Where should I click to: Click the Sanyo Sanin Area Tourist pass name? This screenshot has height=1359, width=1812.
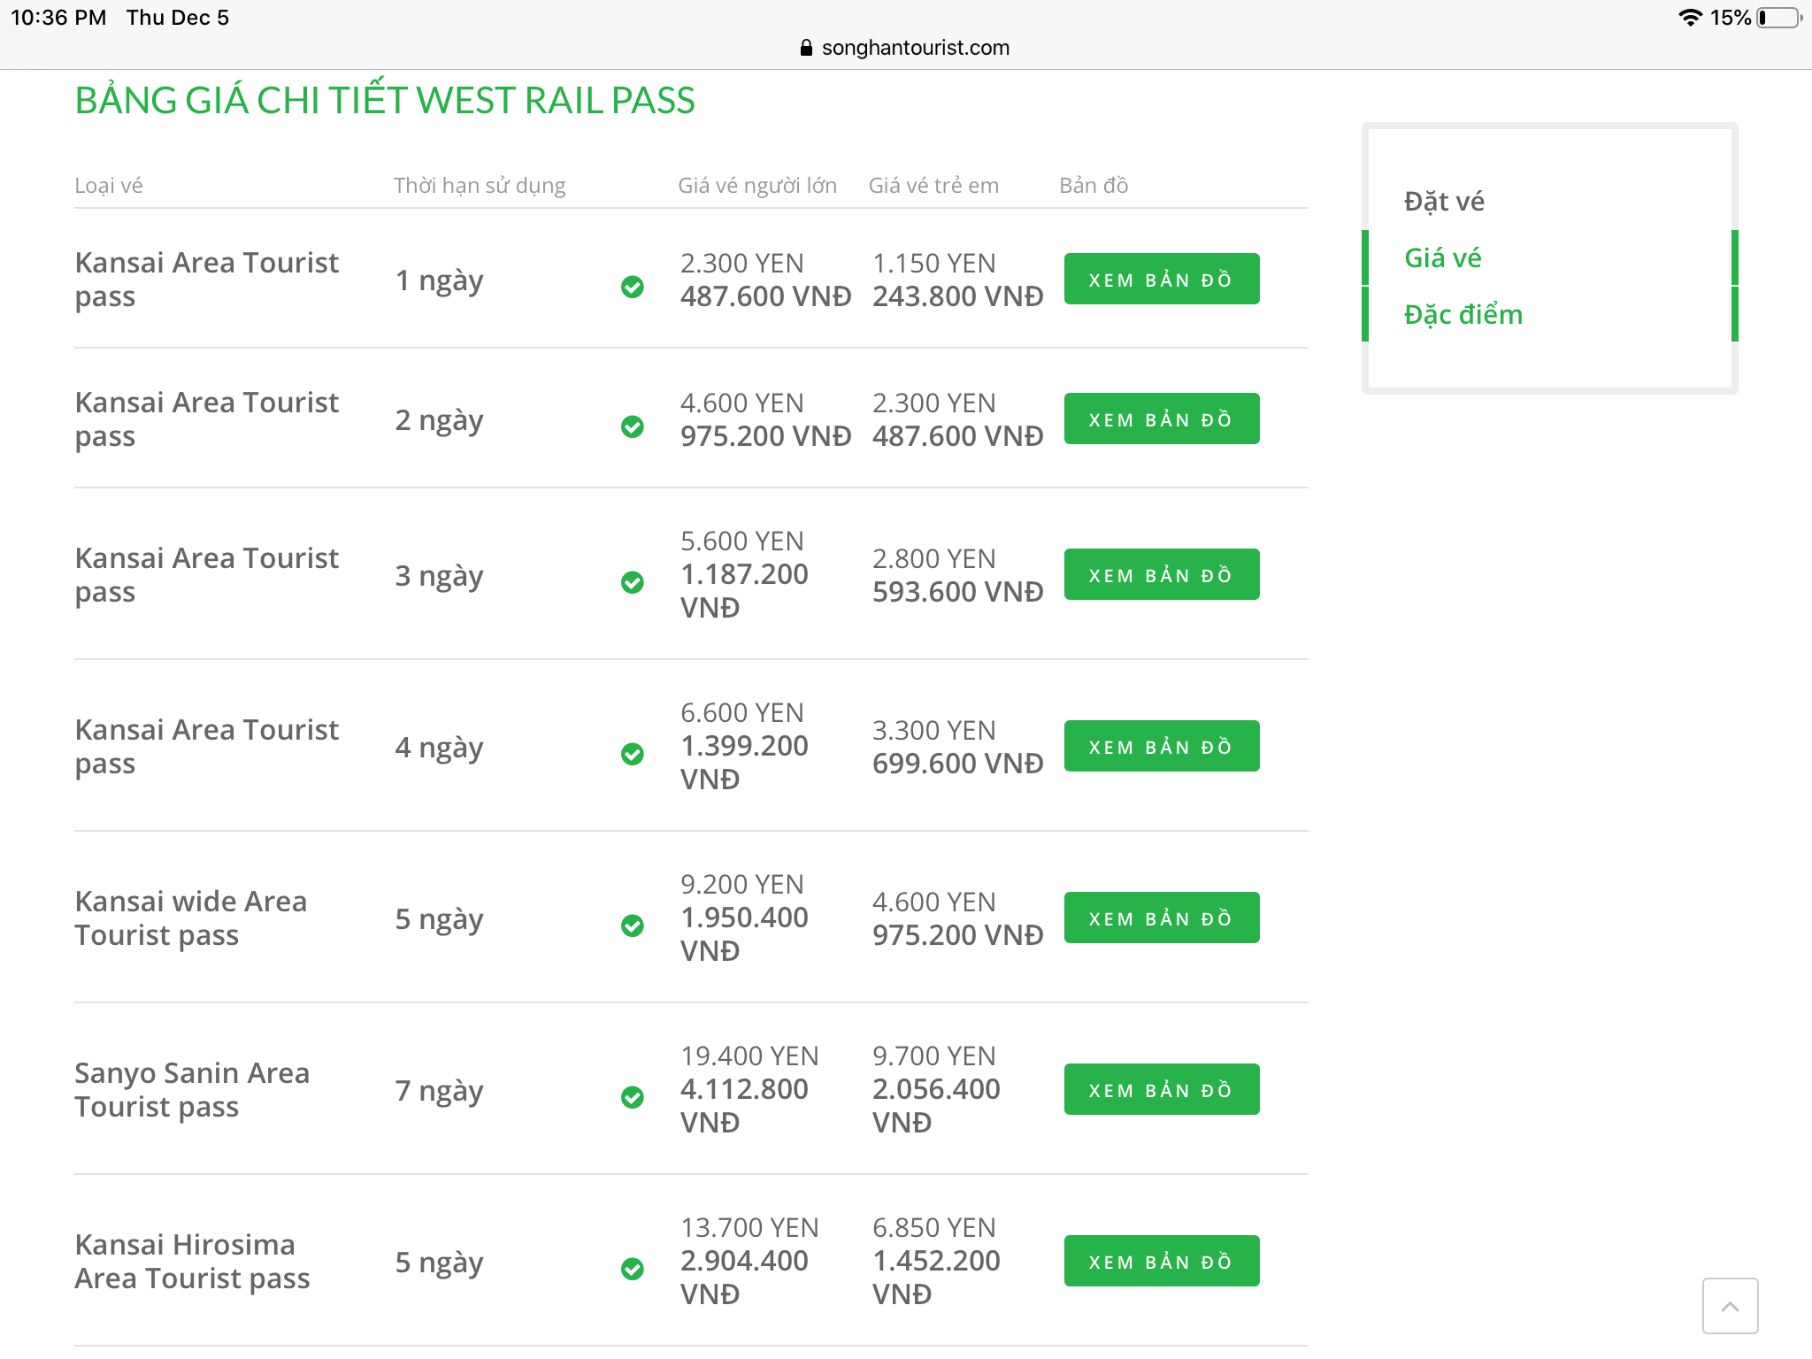pyautogui.click(x=192, y=1090)
